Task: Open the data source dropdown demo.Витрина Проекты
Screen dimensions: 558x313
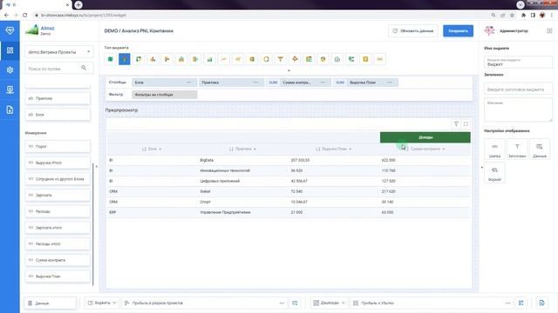Action: click(59, 52)
